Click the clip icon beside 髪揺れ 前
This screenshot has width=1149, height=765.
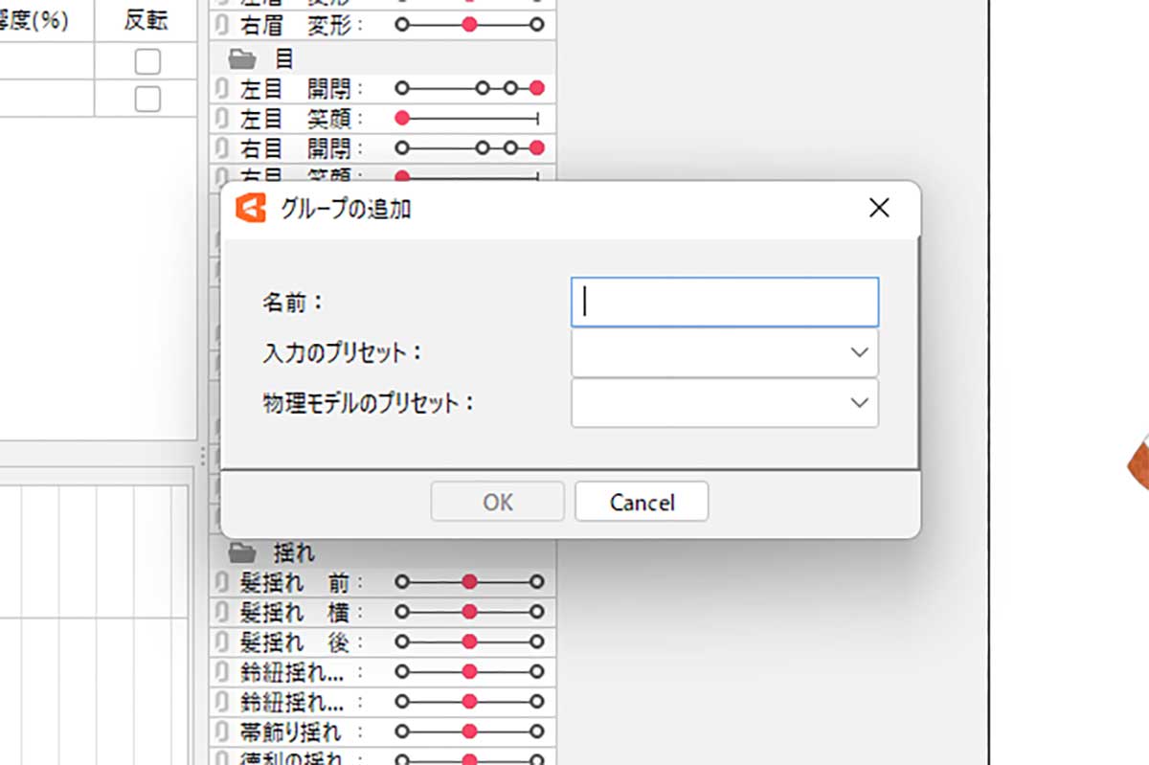pyautogui.click(x=222, y=582)
